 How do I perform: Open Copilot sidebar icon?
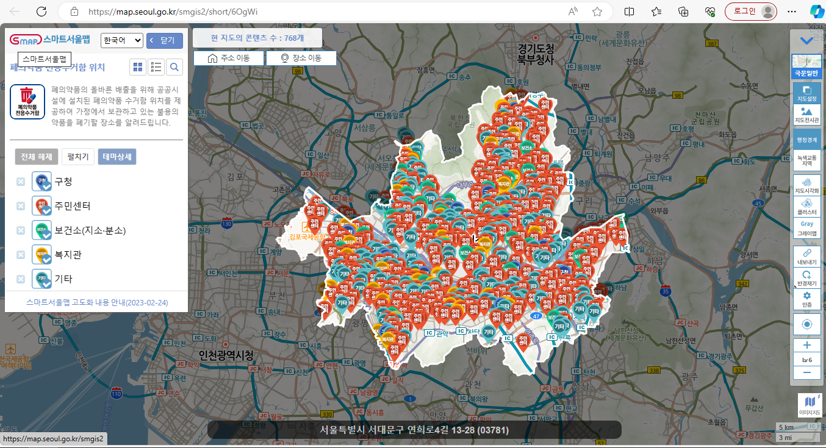click(x=816, y=12)
